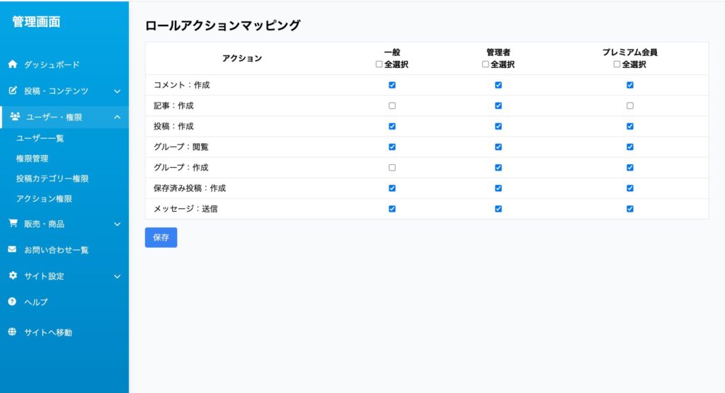Enable 記事:作成 for 一般 role
Screen dimensions: 725x393
[x=392, y=106]
